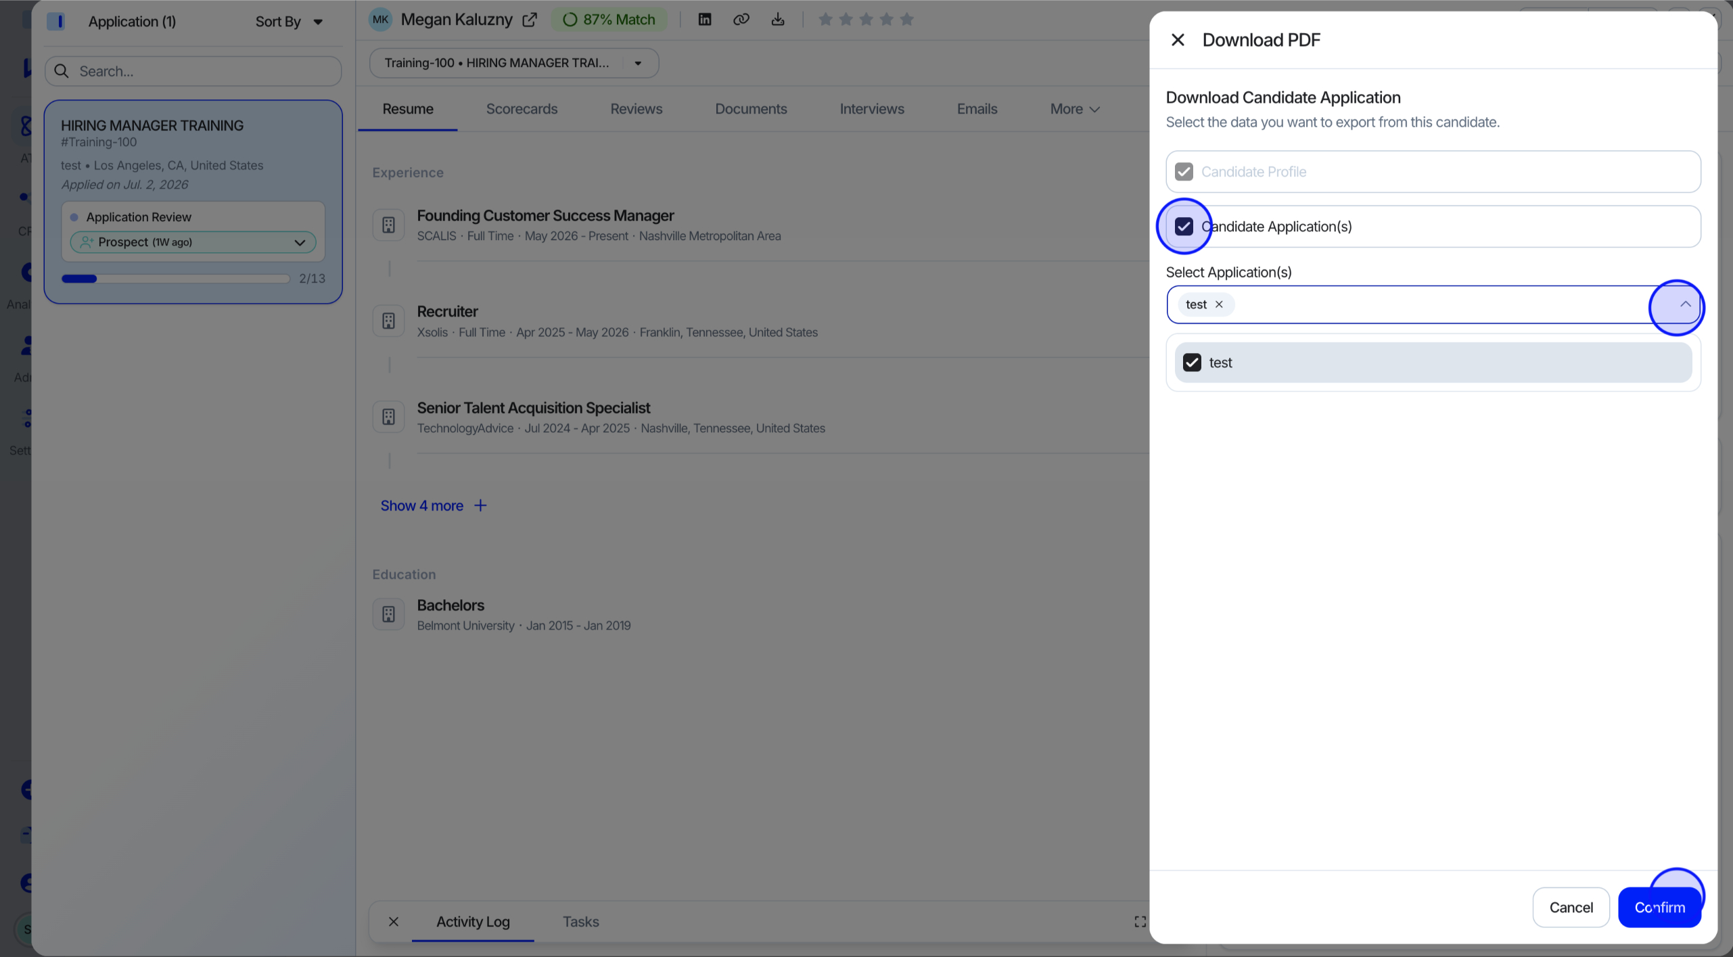Image resolution: width=1733 pixels, height=957 pixels.
Task: Click the blue panel icon beside Application (1)
Action: tap(56, 22)
